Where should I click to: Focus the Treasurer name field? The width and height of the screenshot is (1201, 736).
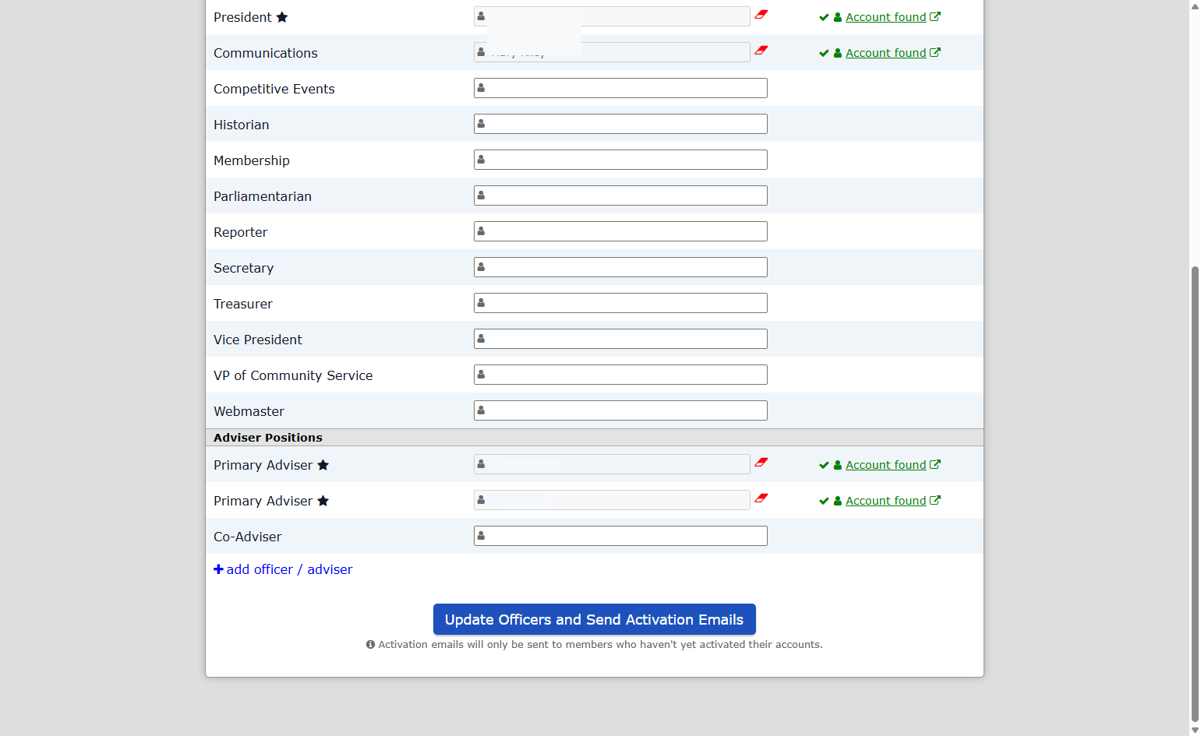[620, 303]
